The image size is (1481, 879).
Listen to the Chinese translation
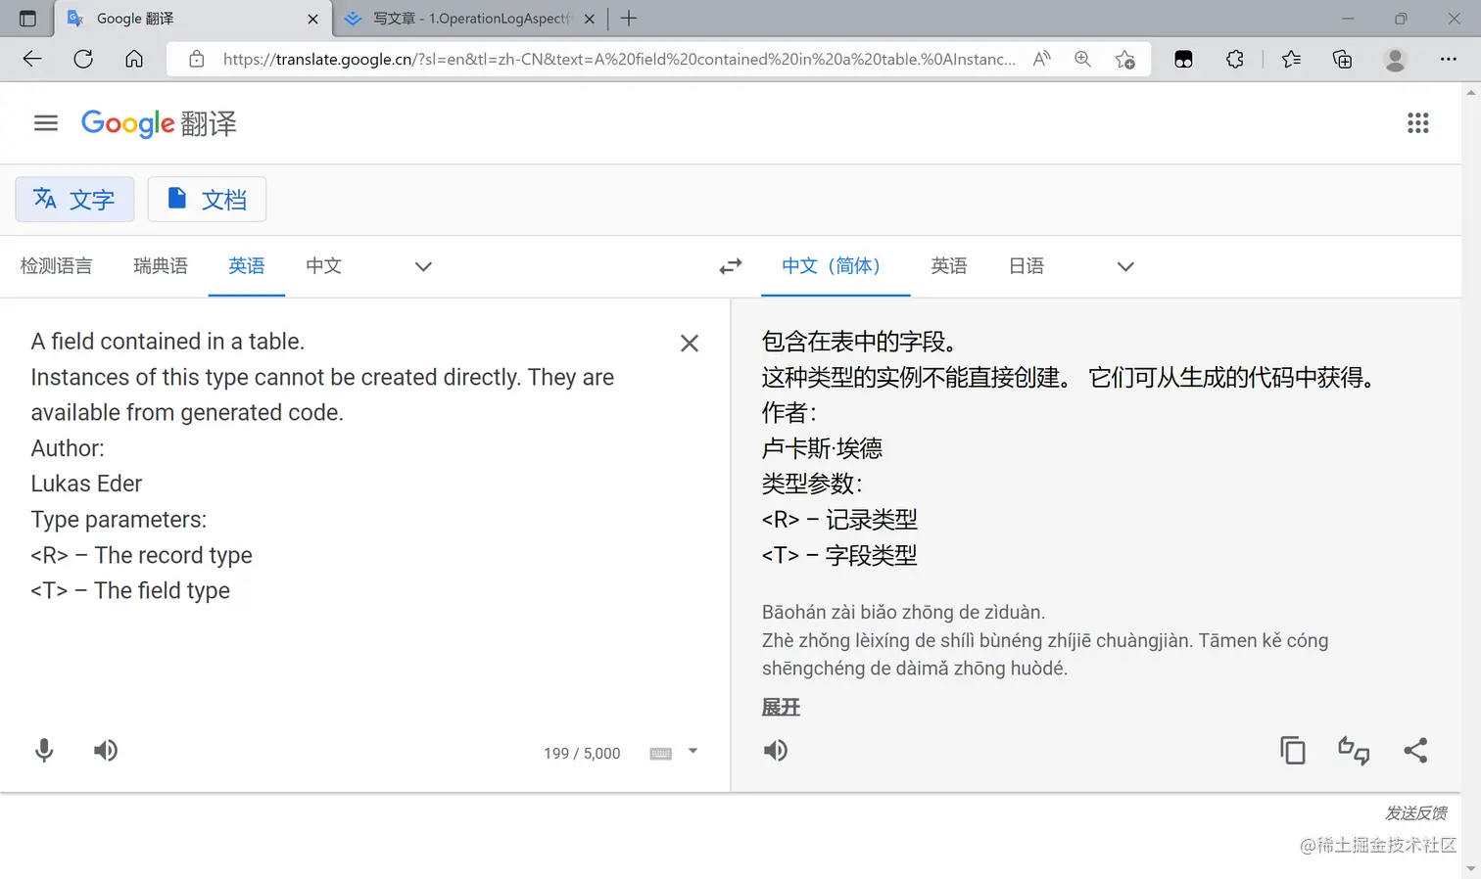pyautogui.click(x=776, y=751)
